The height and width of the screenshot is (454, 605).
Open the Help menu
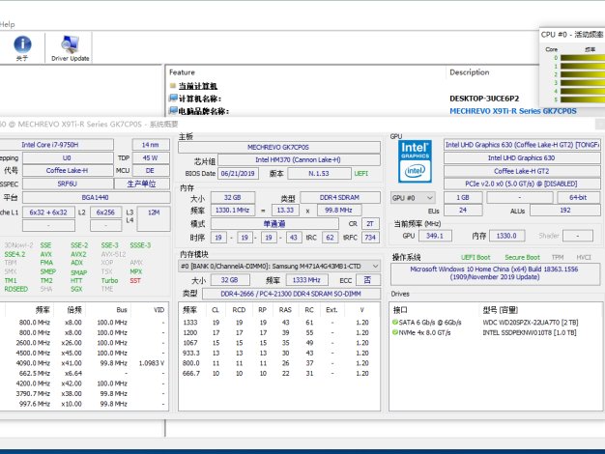point(8,24)
